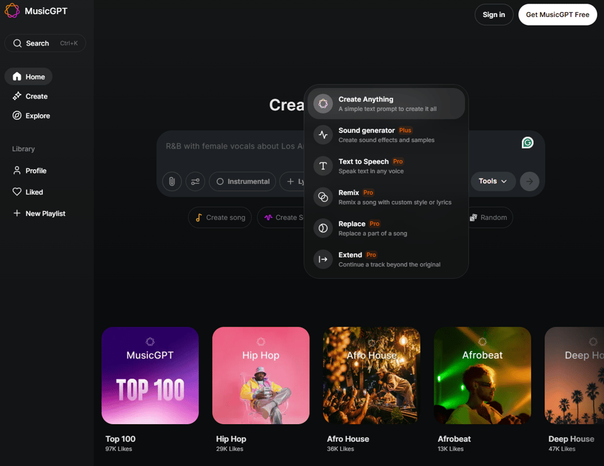The width and height of the screenshot is (604, 466).
Task: Click the Pro badge next to Remix
Action: click(368, 192)
